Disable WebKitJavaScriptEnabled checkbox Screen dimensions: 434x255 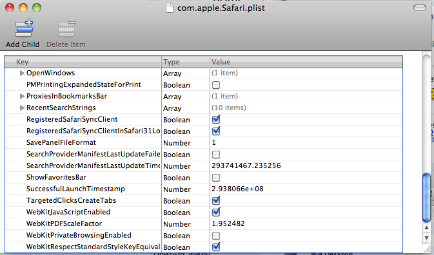(216, 212)
